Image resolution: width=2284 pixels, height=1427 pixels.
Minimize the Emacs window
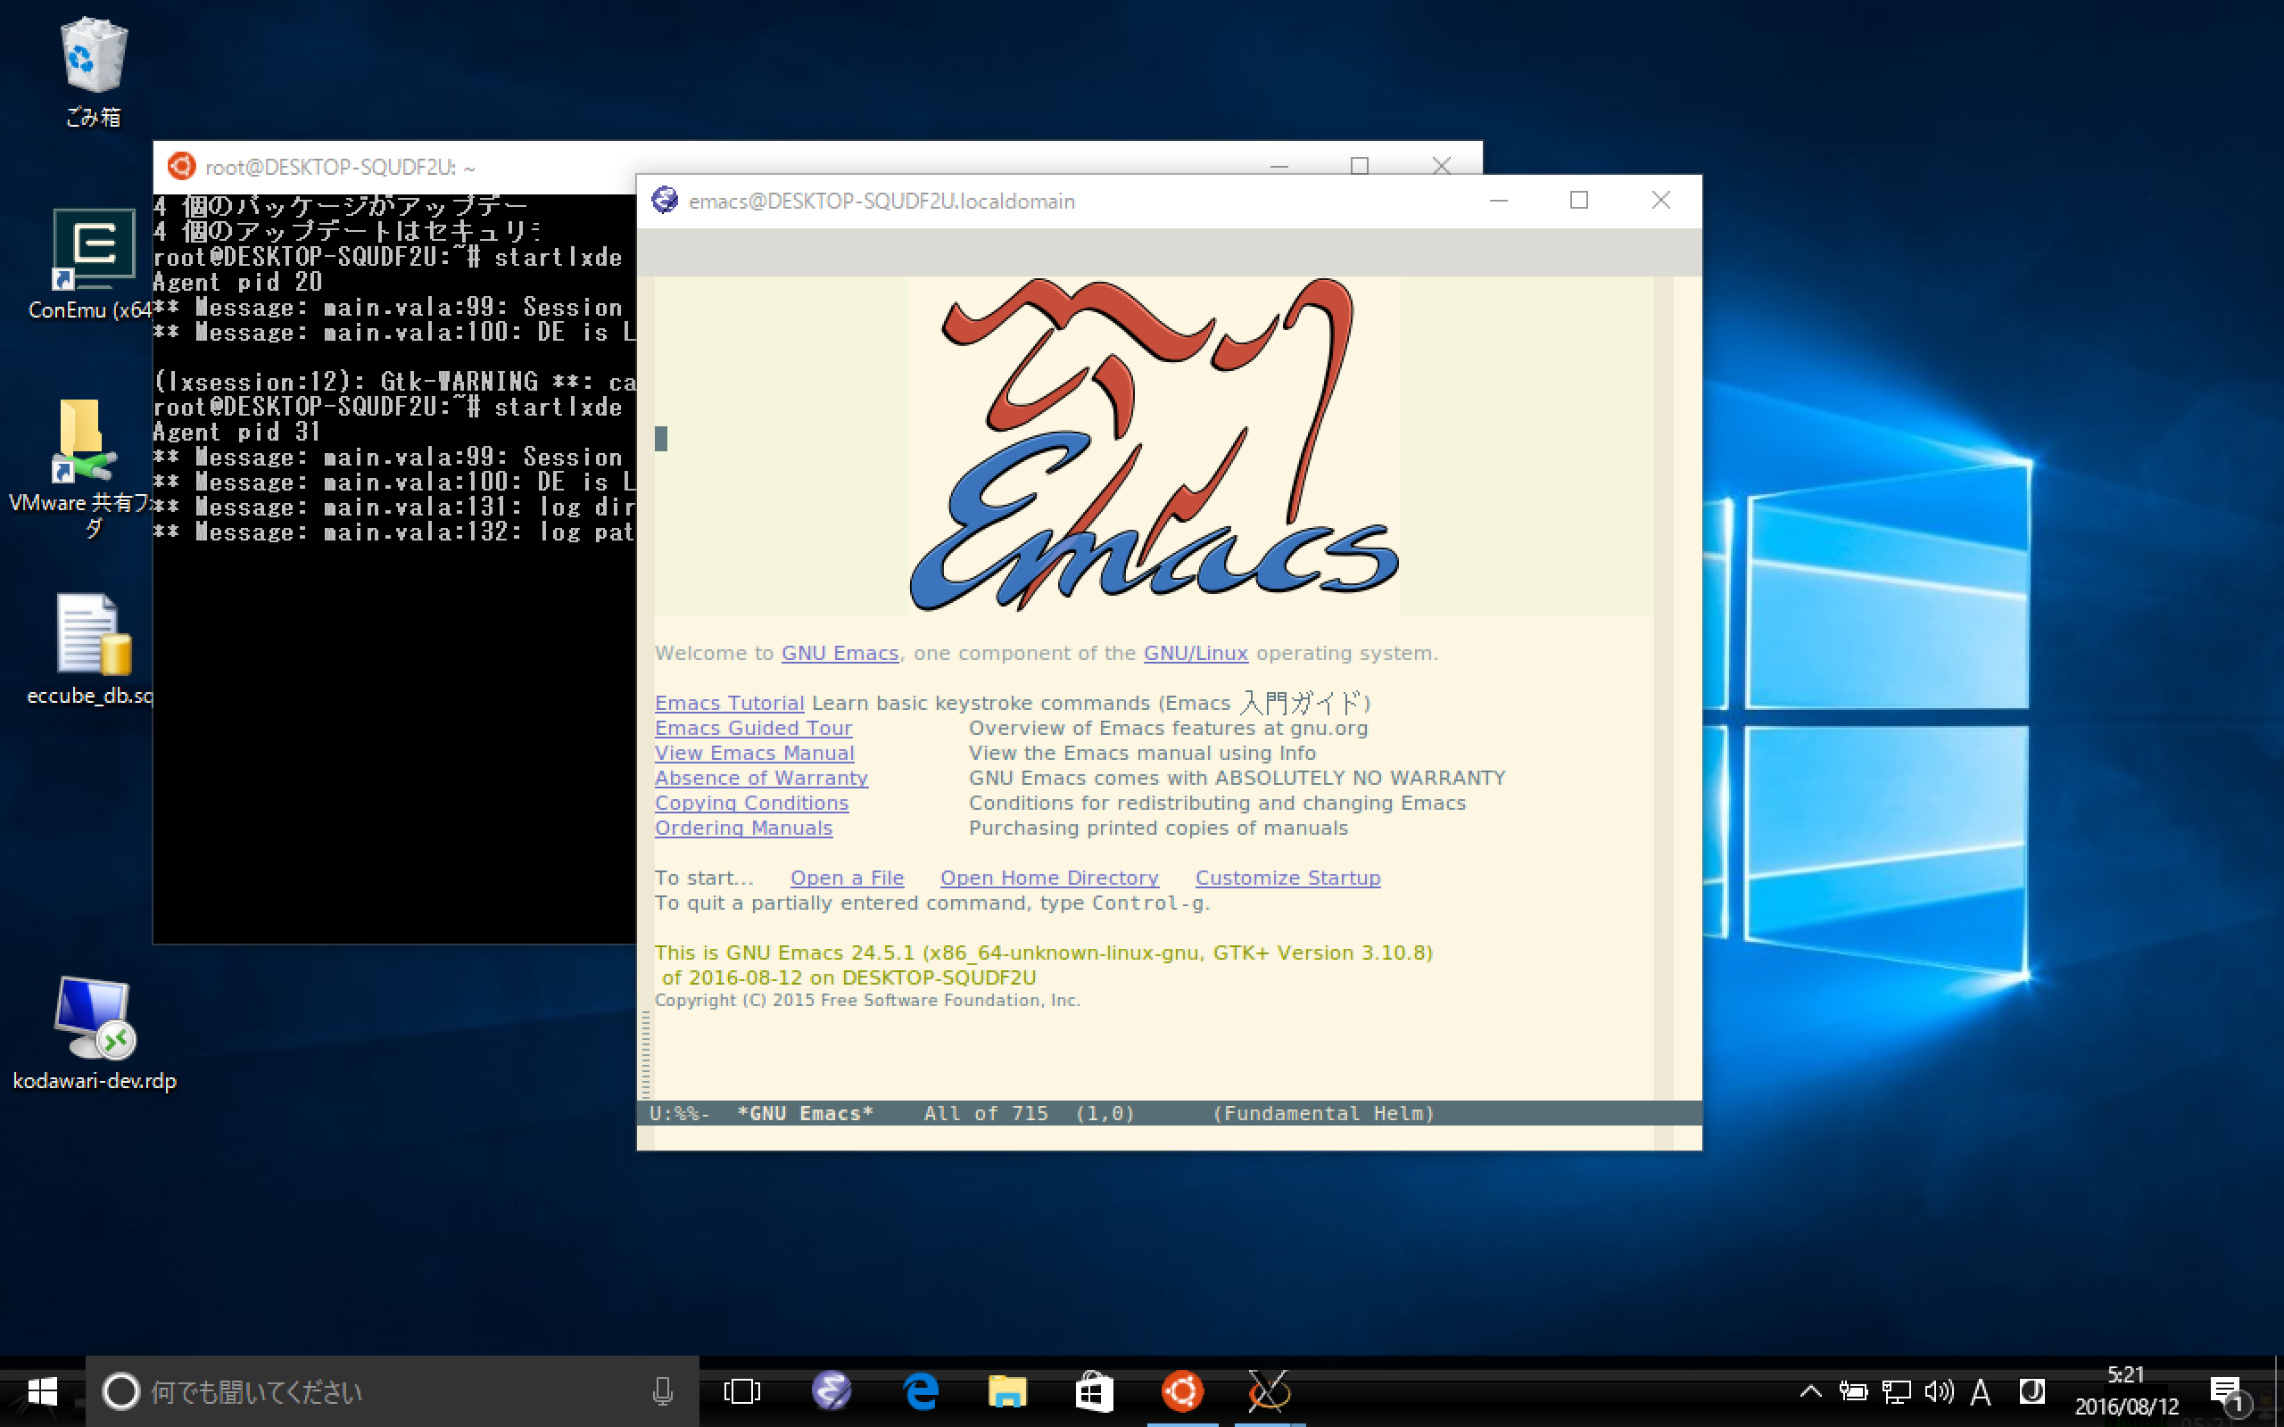(x=1499, y=200)
